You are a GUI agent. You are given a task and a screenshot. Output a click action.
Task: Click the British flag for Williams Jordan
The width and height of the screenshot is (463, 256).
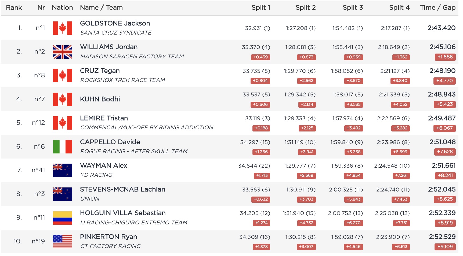[x=62, y=52]
